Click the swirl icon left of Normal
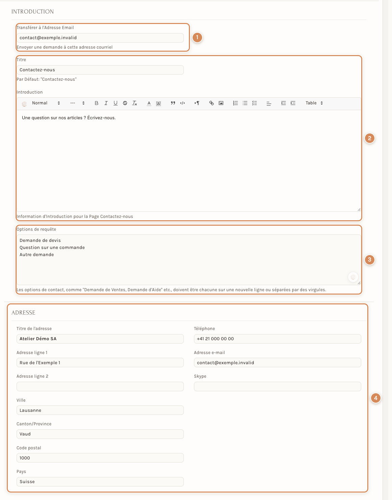 click(24, 104)
